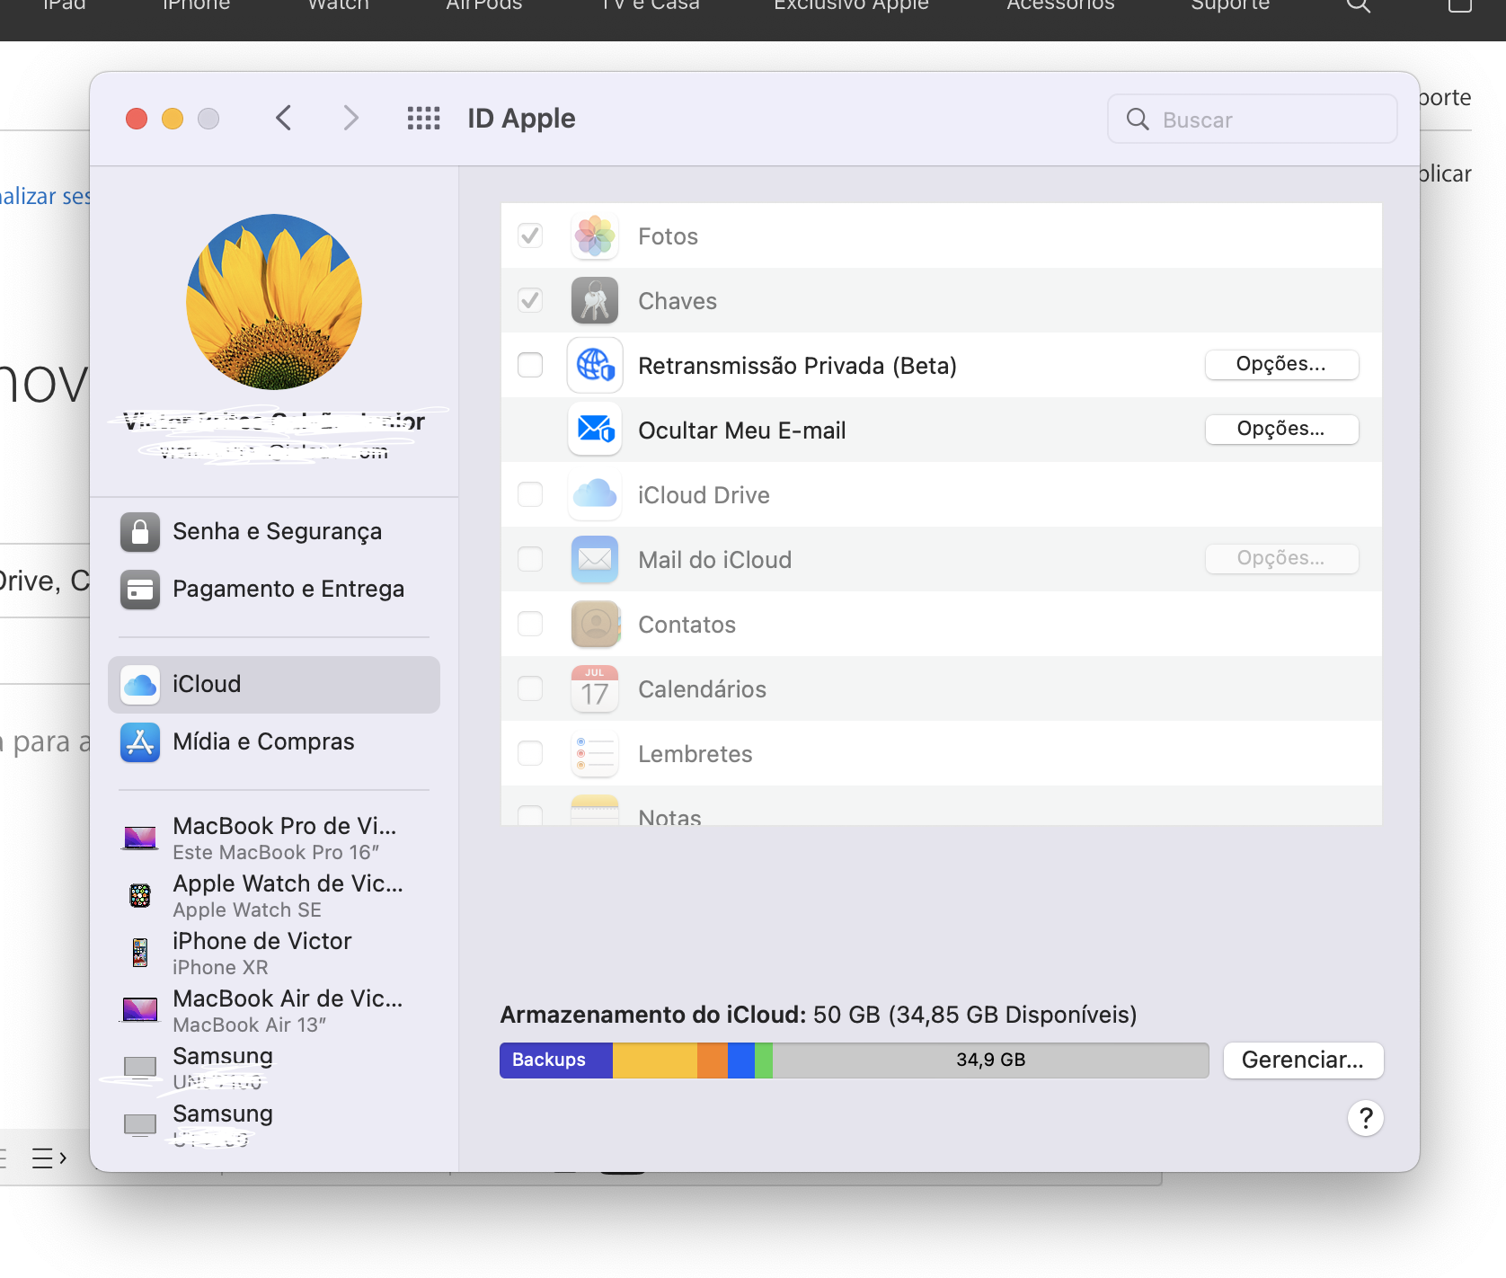Click the Retransmissão Privada globe icon
The height and width of the screenshot is (1278, 1506).
pyautogui.click(x=594, y=366)
